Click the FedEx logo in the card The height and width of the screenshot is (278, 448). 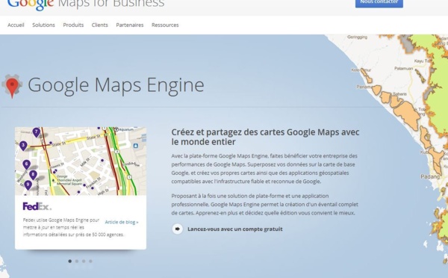(x=37, y=206)
